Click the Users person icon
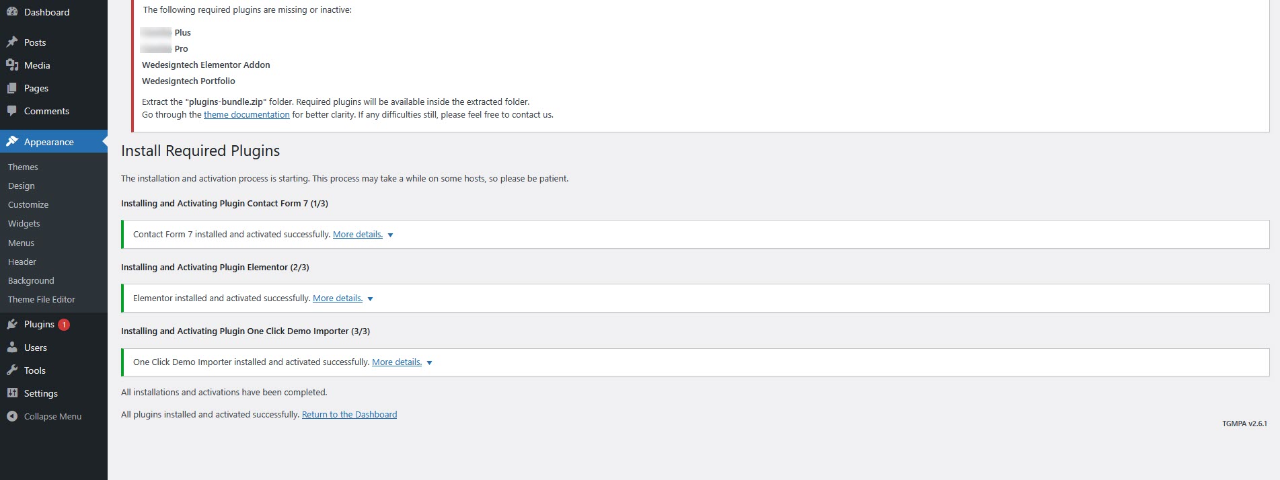The image size is (1280, 480). click(x=12, y=348)
